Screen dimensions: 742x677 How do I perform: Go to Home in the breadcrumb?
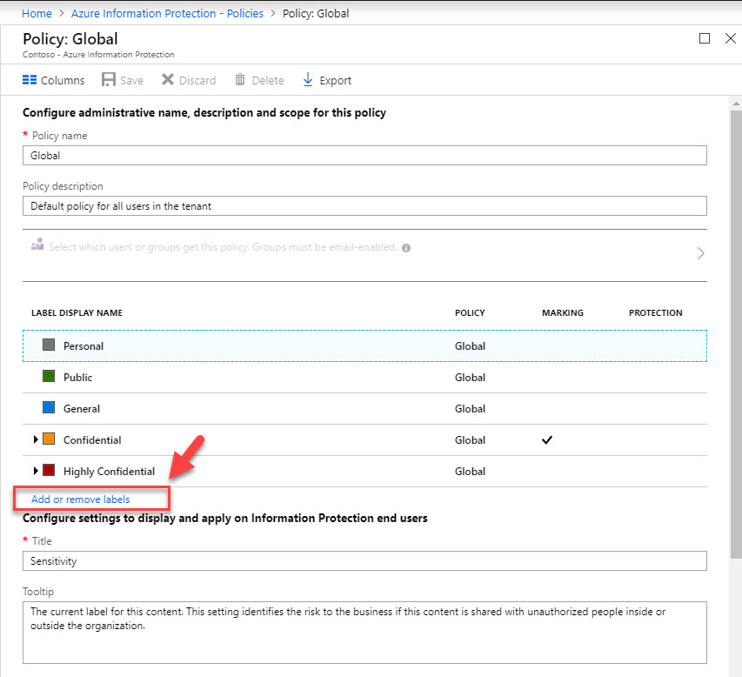tap(37, 13)
